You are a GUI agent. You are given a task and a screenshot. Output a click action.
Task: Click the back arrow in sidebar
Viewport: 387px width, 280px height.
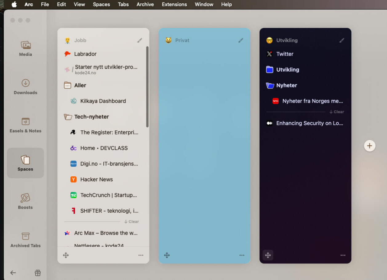pos(13,273)
